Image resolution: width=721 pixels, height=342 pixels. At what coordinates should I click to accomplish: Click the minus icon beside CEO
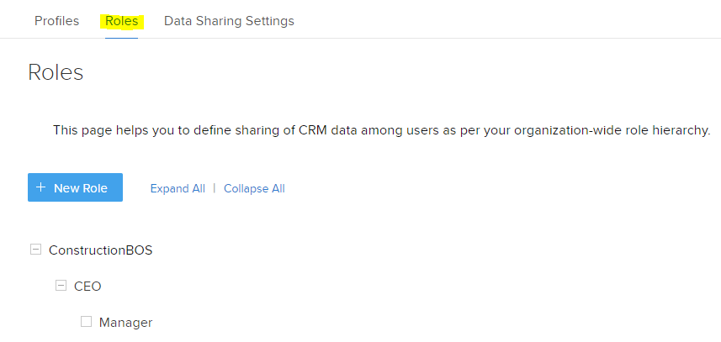point(61,286)
